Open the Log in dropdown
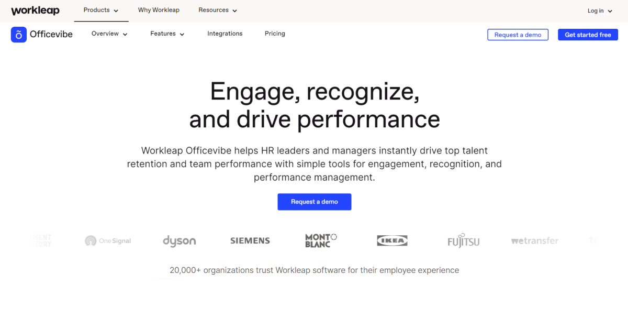 (600, 11)
